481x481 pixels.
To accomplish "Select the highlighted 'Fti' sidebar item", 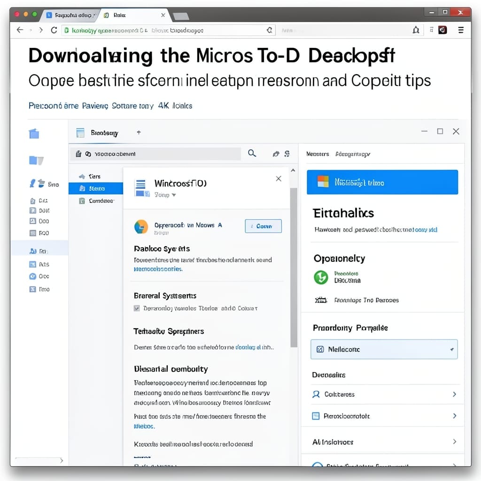I will [39, 248].
